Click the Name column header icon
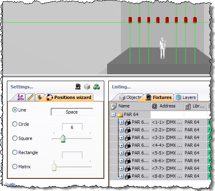Screen dimensions: 215x191 click(114, 106)
